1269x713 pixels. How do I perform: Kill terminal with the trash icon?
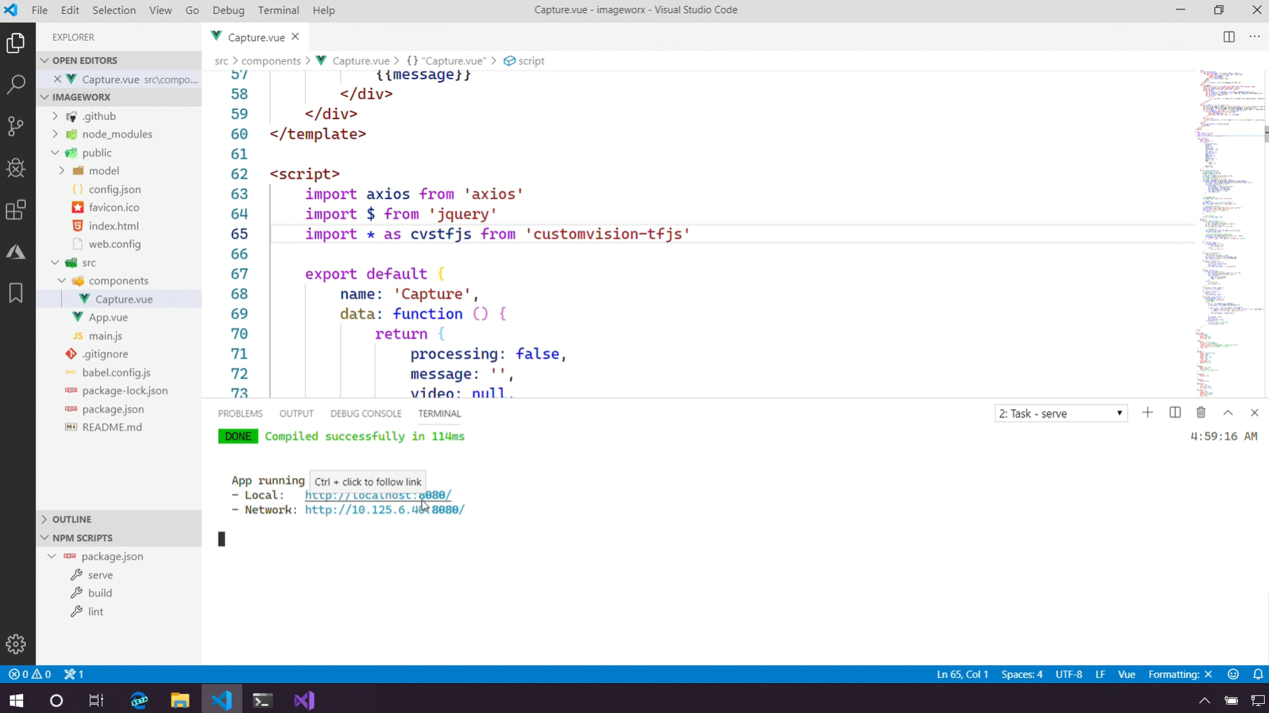[x=1201, y=413]
